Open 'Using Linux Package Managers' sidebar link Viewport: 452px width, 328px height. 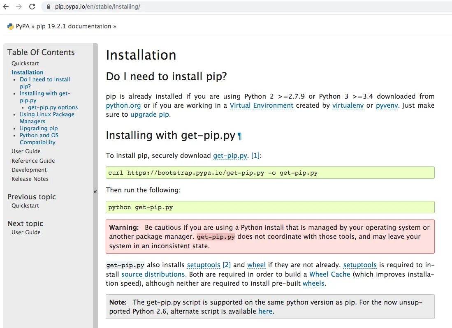tap(47, 118)
